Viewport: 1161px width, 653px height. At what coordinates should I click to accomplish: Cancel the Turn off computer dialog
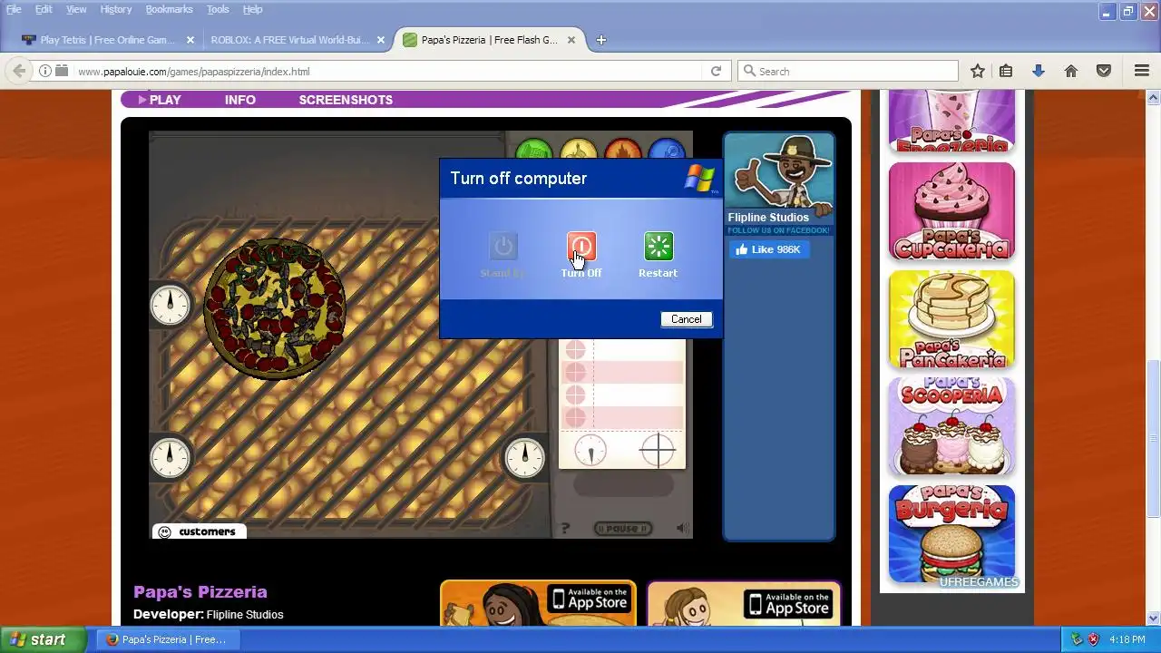[x=687, y=319]
